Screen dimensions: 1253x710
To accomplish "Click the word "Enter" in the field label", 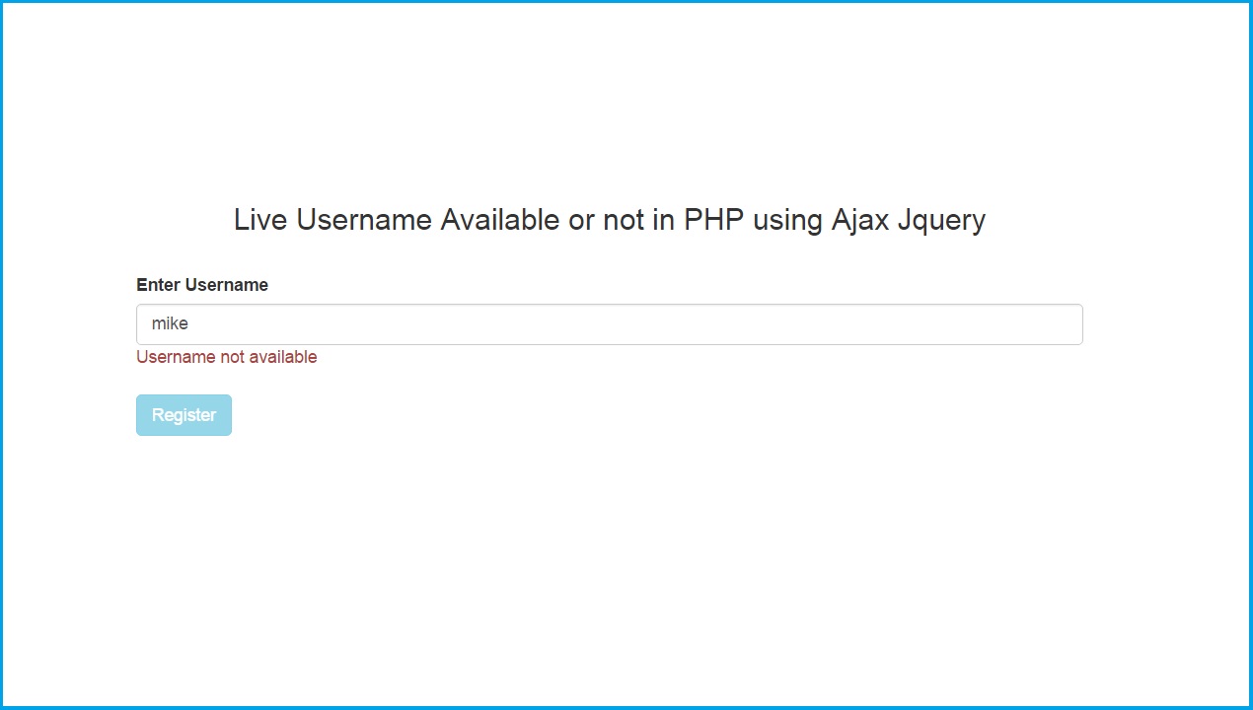I will tap(158, 285).
